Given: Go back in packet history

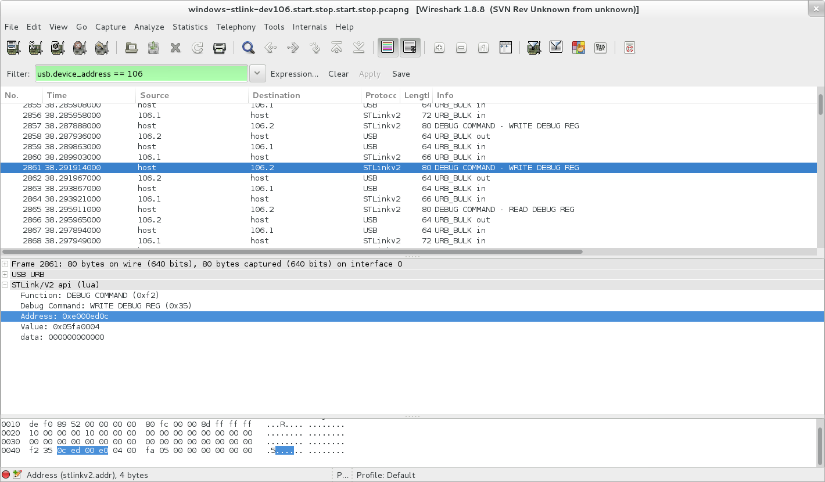Looking at the screenshot, I should point(271,48).
